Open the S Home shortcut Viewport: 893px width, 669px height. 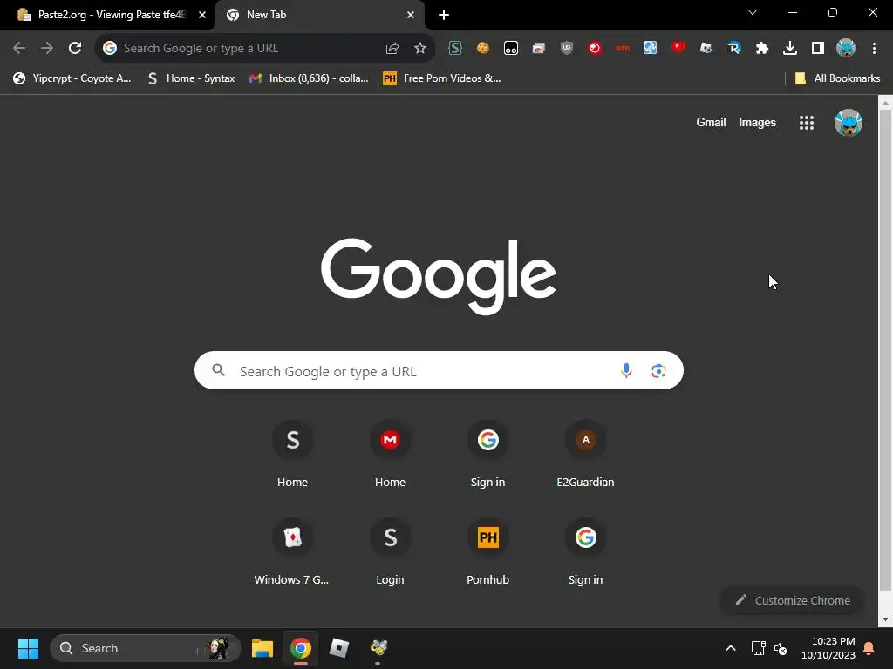(292, 455)
